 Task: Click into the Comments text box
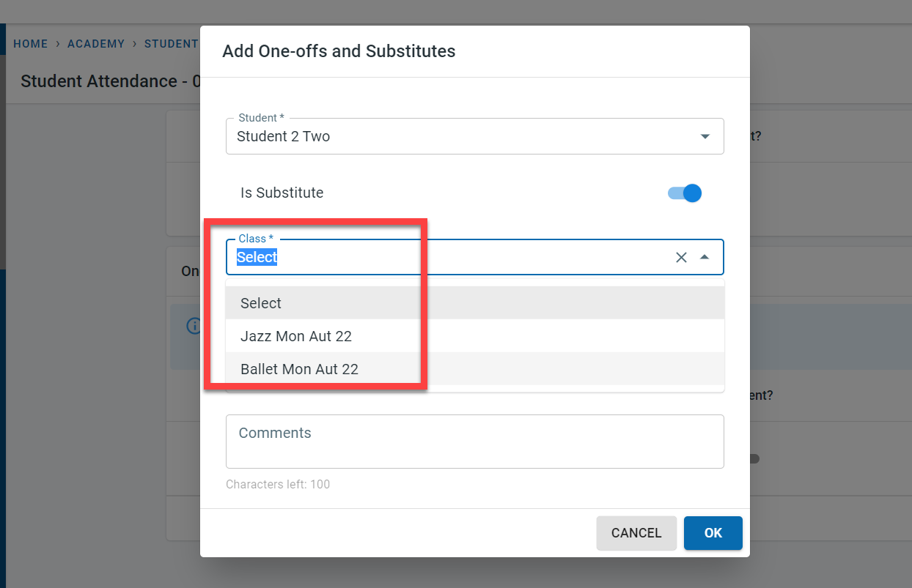474,442
